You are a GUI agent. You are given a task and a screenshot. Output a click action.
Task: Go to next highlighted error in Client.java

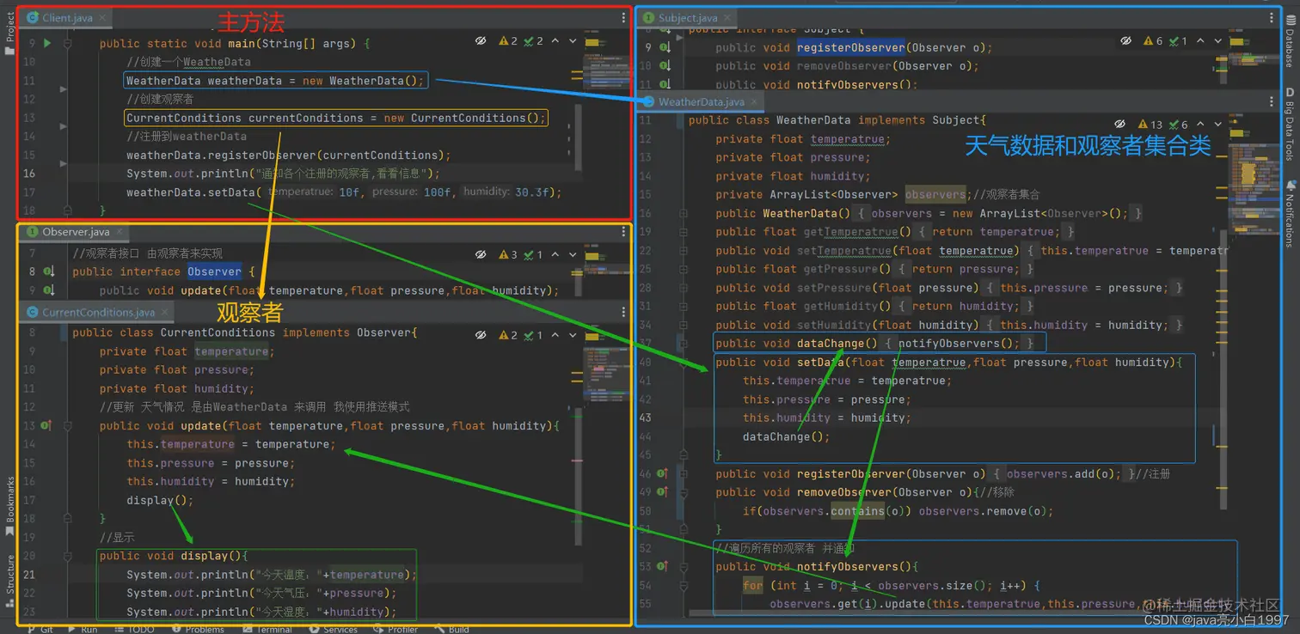[x=573, y=40]
